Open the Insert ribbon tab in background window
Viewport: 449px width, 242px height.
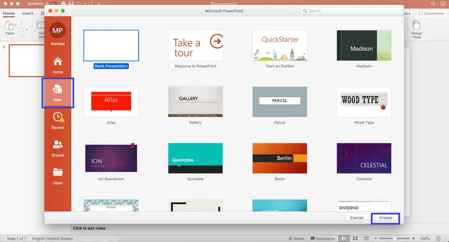[x=28, y=13]
